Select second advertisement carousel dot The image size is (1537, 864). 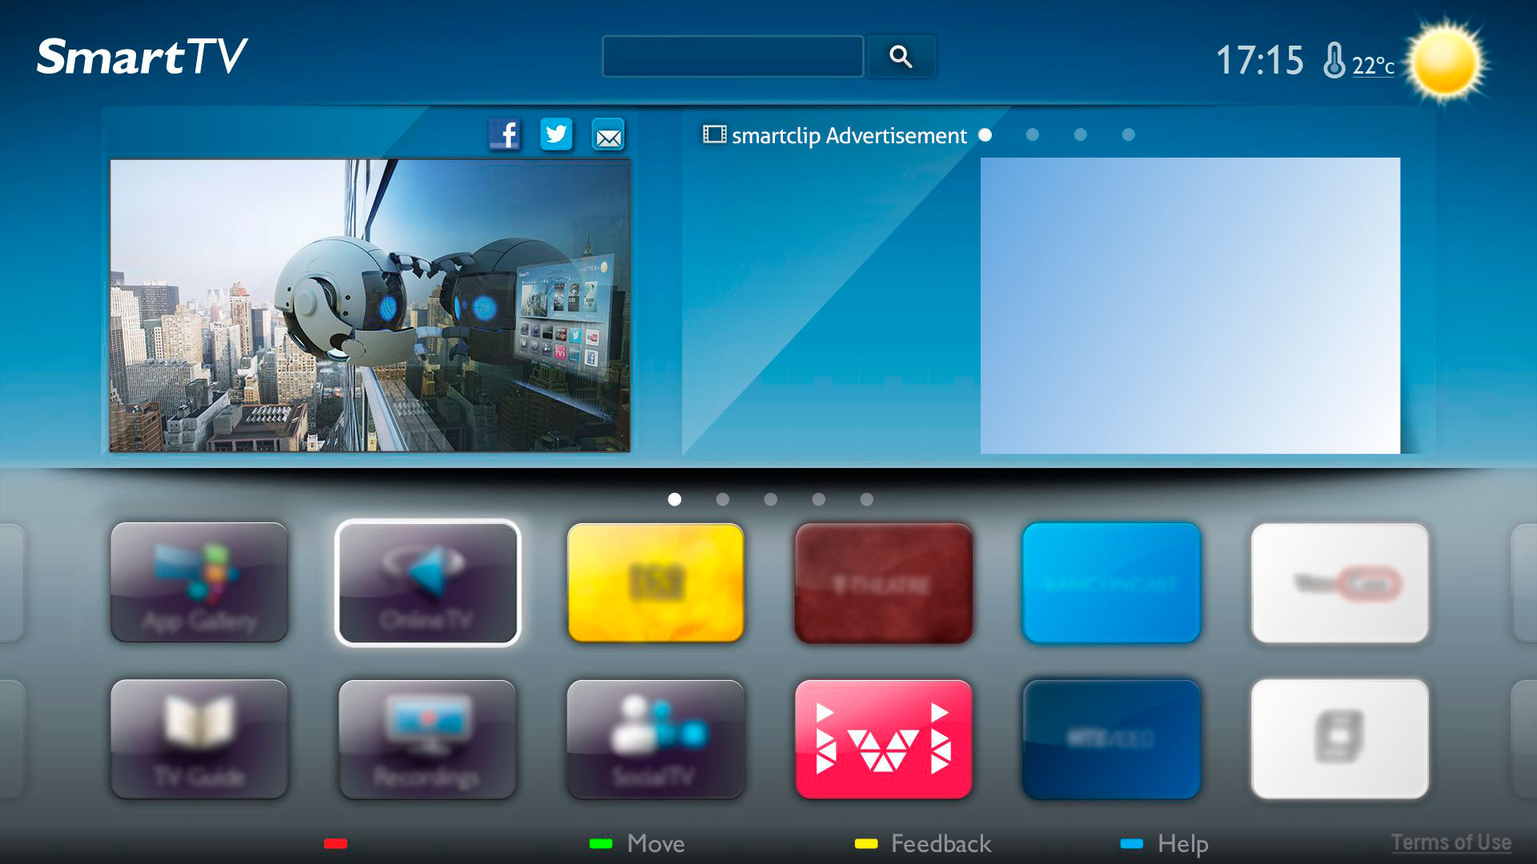(1033, 135)
